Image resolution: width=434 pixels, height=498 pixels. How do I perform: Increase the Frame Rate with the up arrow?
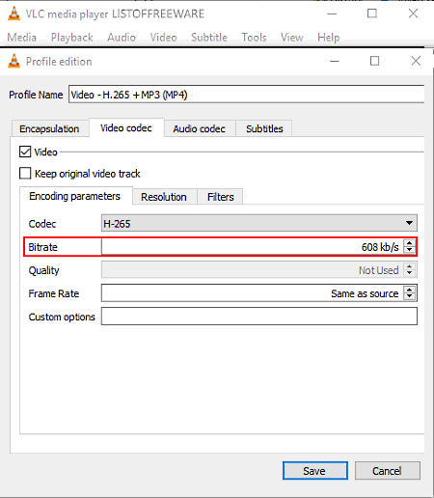click(x=409, y=290)
